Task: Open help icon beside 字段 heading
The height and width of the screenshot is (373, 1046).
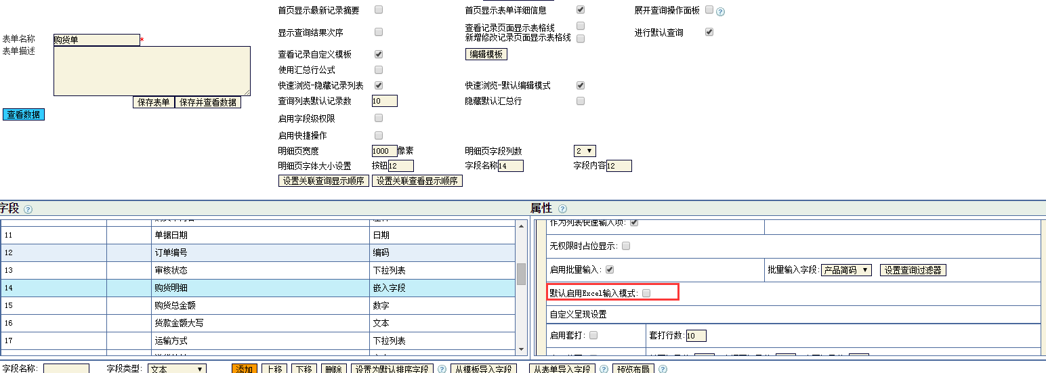Action: click(x=28, y=209)
